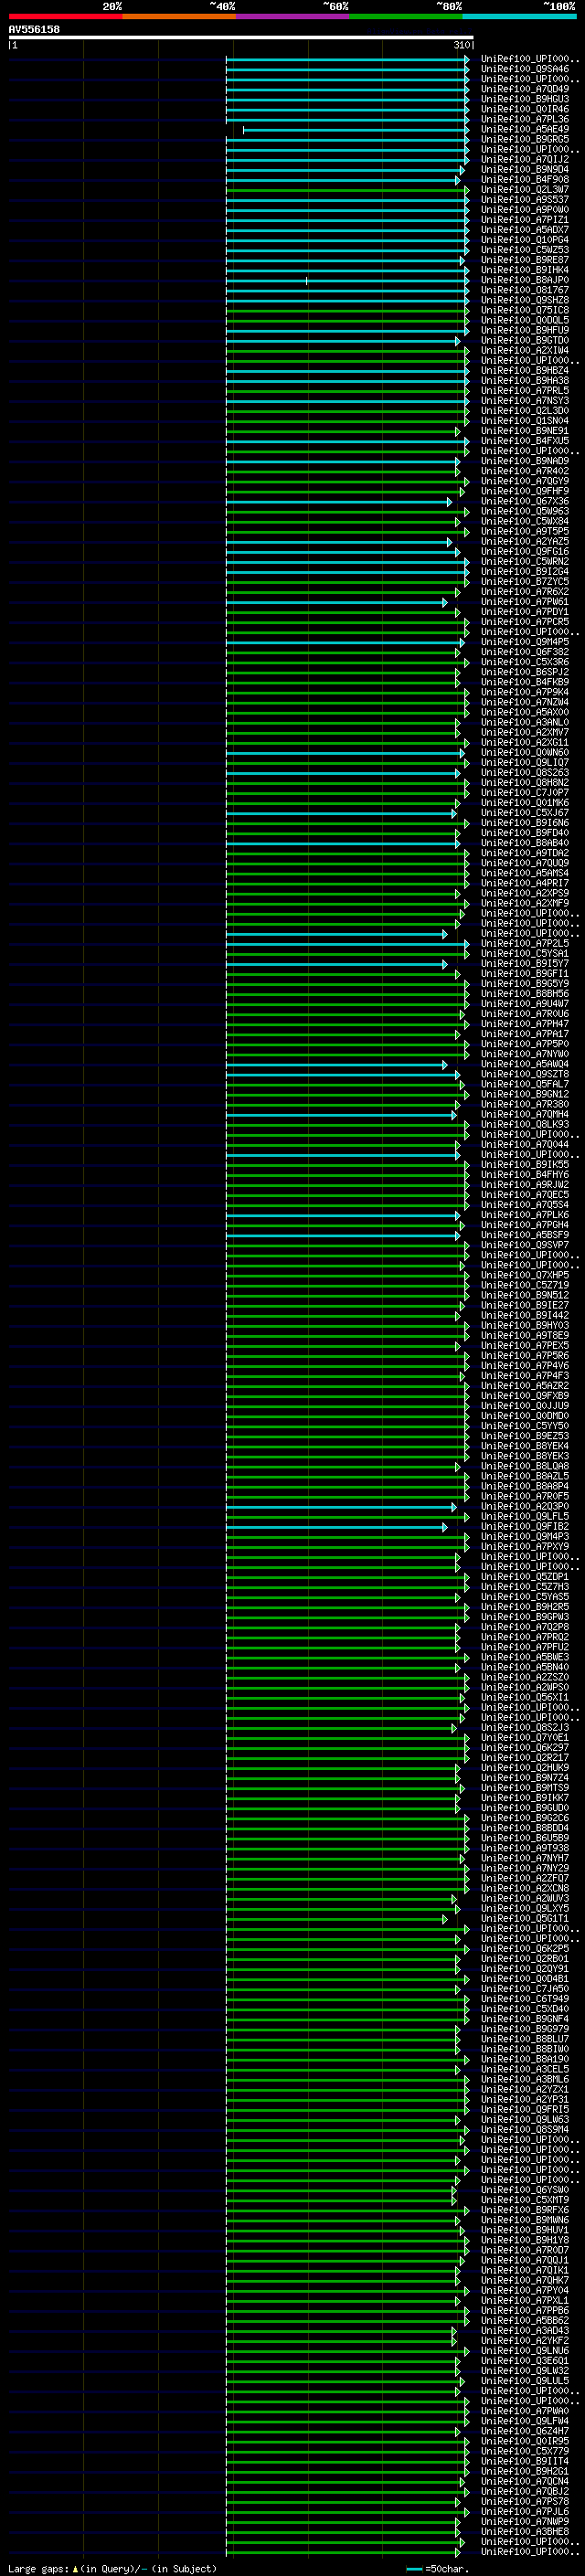Click the cyan ~100% identity legend bar
The height and width of the screenshot is (2576, 585).
tap(519, 16)
